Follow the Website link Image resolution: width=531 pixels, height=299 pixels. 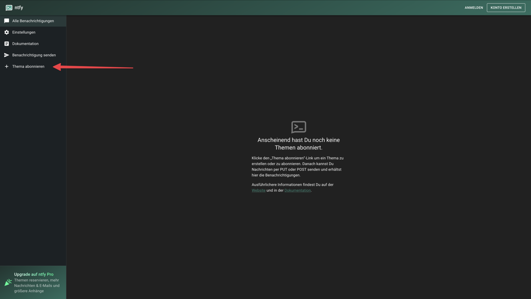(258, 190)
